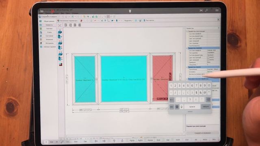Click the gray X delete tool icon
This screenshot has height=146, width=260.
(x=60, y=26)
